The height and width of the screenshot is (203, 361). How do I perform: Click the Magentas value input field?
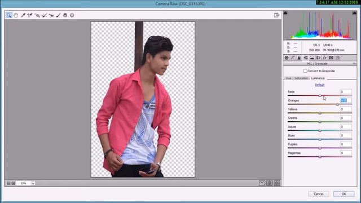point(346,153)
